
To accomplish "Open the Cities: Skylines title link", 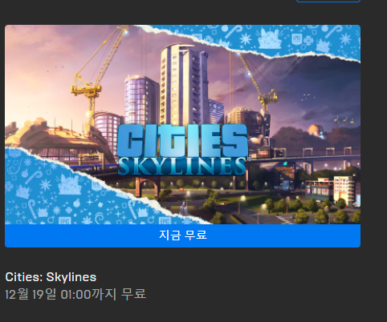I will point(51,277).
